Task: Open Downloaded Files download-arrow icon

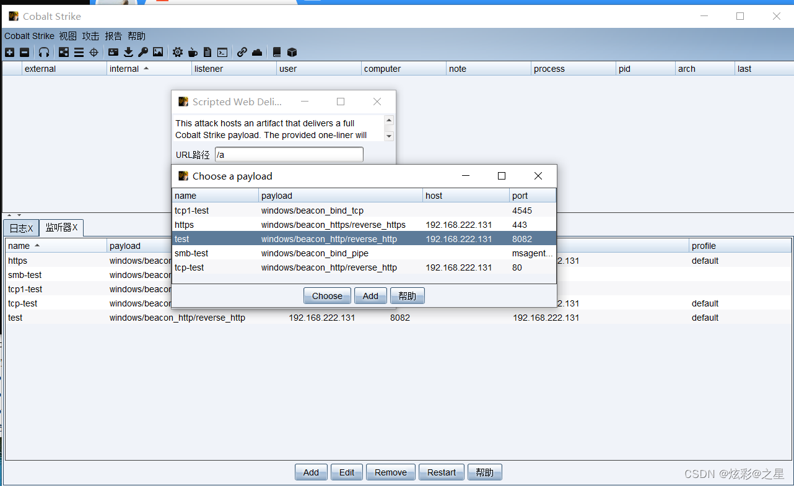Action: pyautogui.click(x=128, y=53)
